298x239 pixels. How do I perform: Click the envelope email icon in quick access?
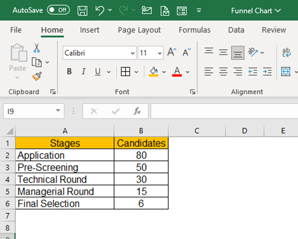pyautogui.click(x=147, y=10)
